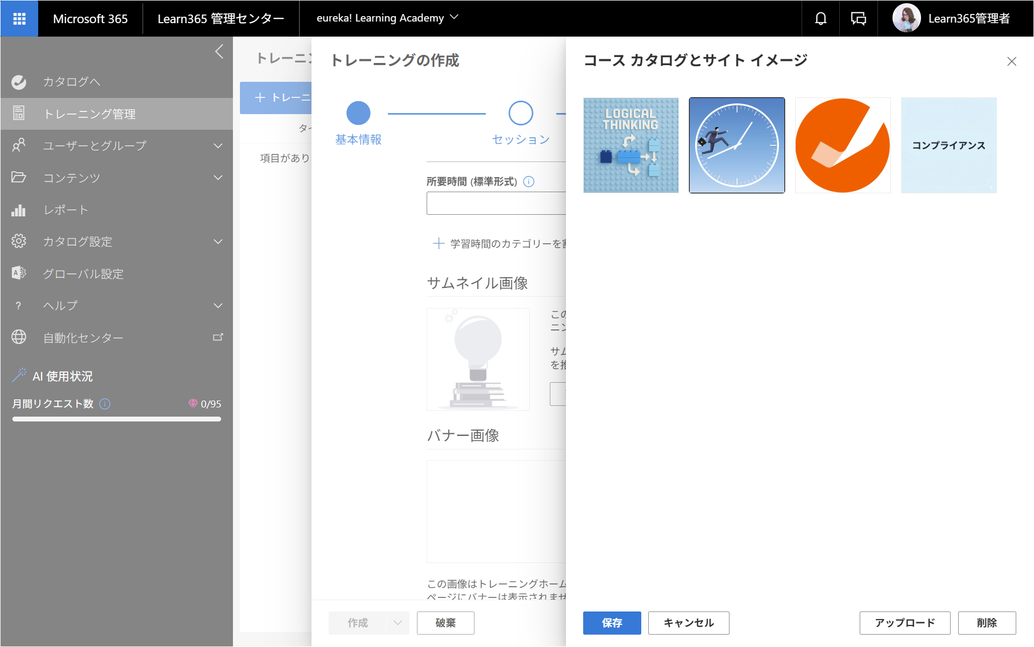Click the automation center globe icon
Image resolution: width=1034 pixels, height=647 pixels.
19,337
